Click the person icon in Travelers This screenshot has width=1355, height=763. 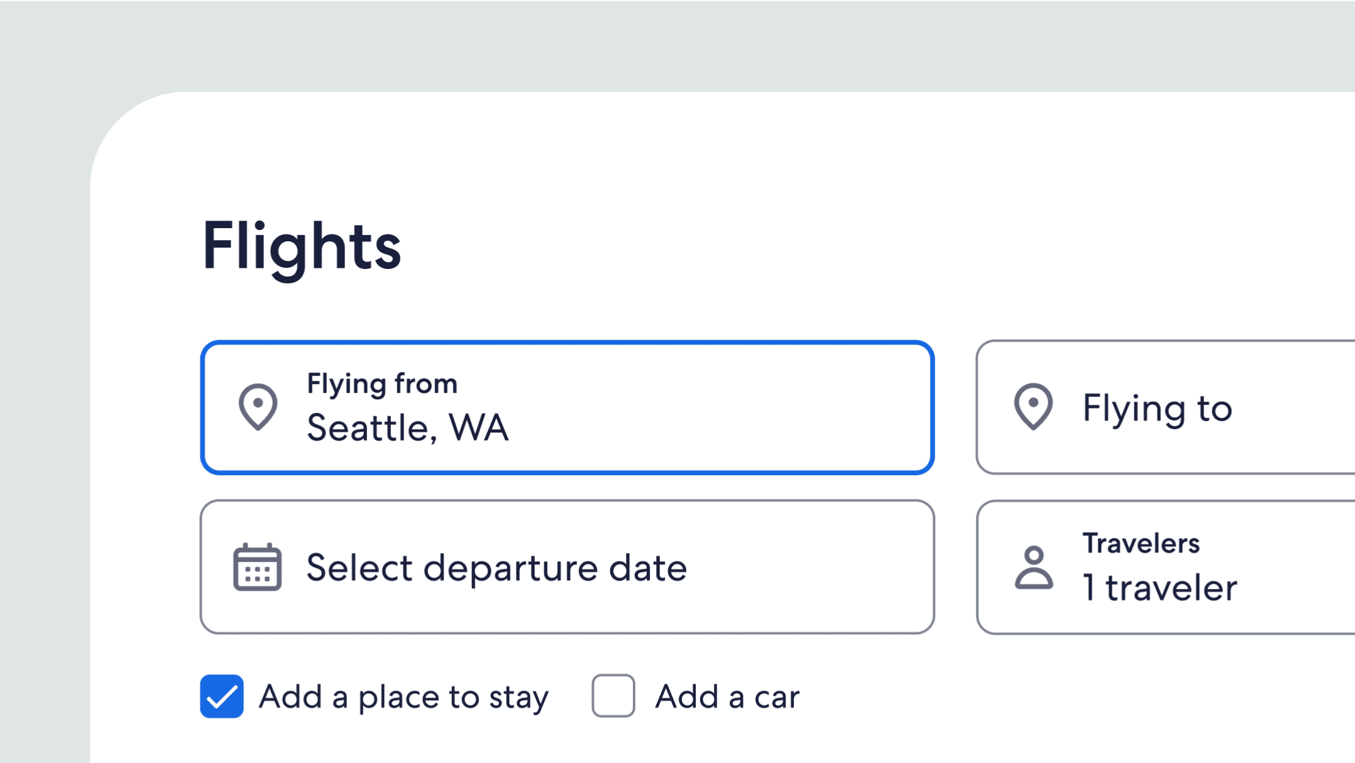tap(1033, 567)
